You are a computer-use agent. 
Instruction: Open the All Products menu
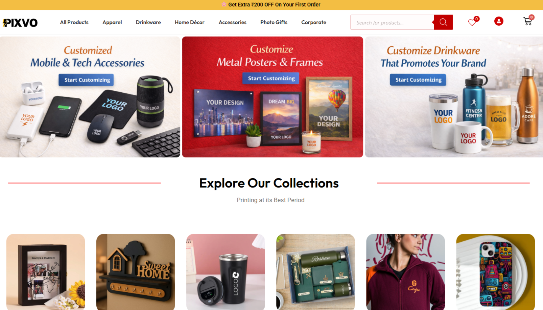click(x=74, y=22)
